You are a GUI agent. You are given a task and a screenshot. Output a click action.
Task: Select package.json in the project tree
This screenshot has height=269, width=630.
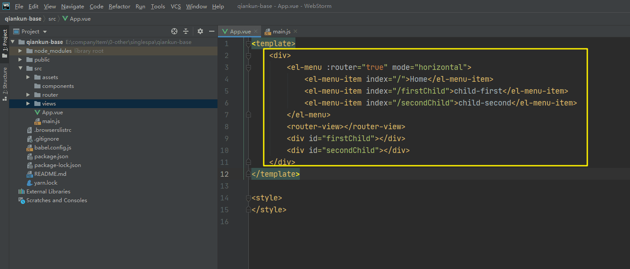point(51,156)
